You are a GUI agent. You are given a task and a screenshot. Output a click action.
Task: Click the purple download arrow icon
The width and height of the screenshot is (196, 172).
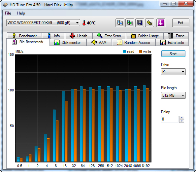[x=161, y=23]
